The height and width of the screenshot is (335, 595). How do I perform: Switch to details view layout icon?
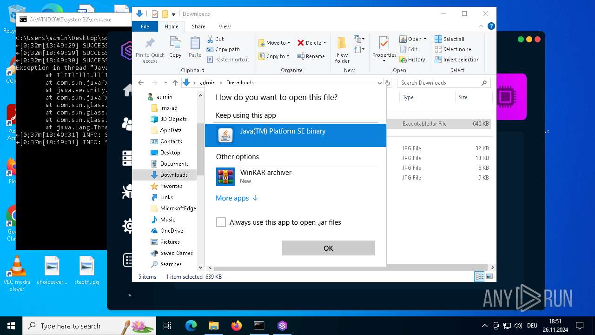pyautogui.click(x=479, y=276)
